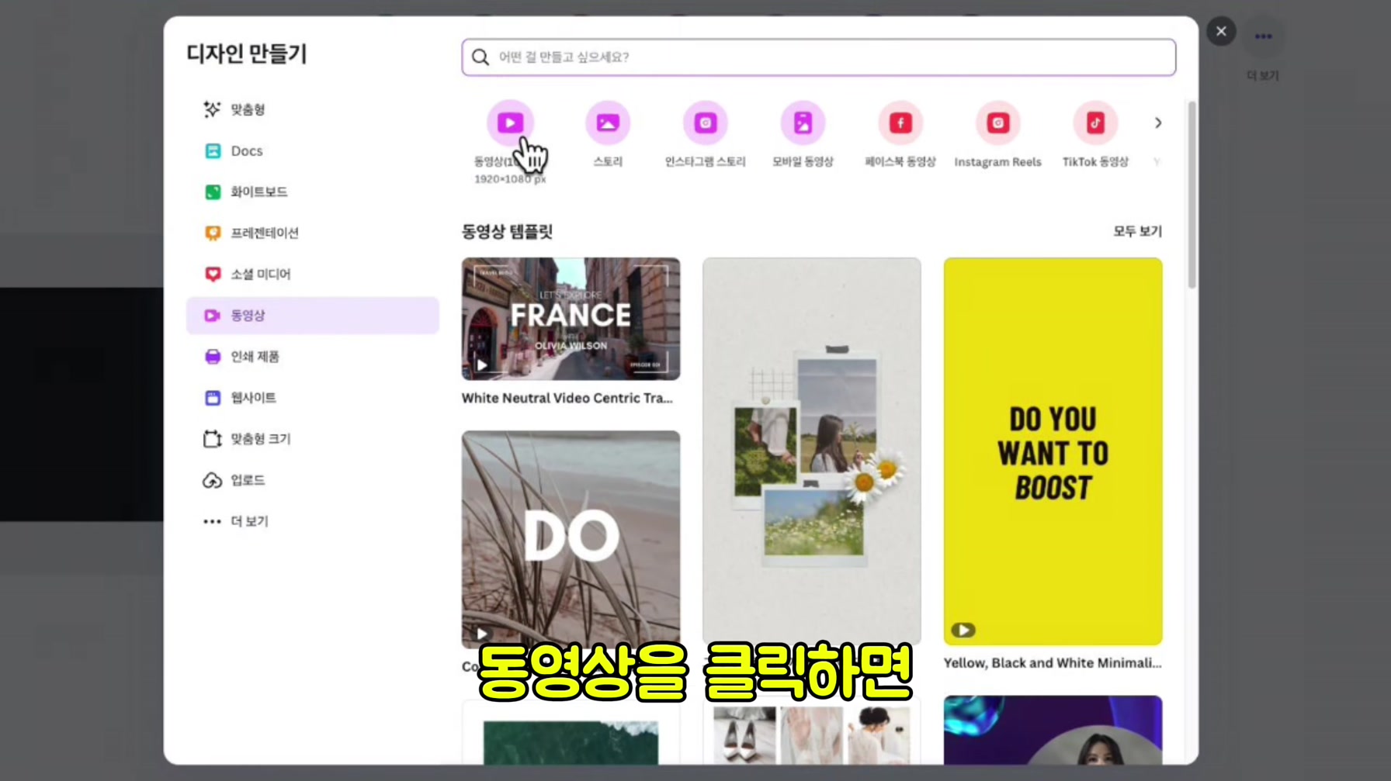Click Yellow, Black and White Minimali... title

click(1053, 663)
